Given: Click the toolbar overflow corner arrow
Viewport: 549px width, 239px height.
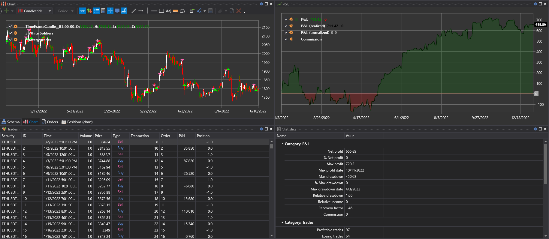Looking at the screenshot, I should [244, 12].
